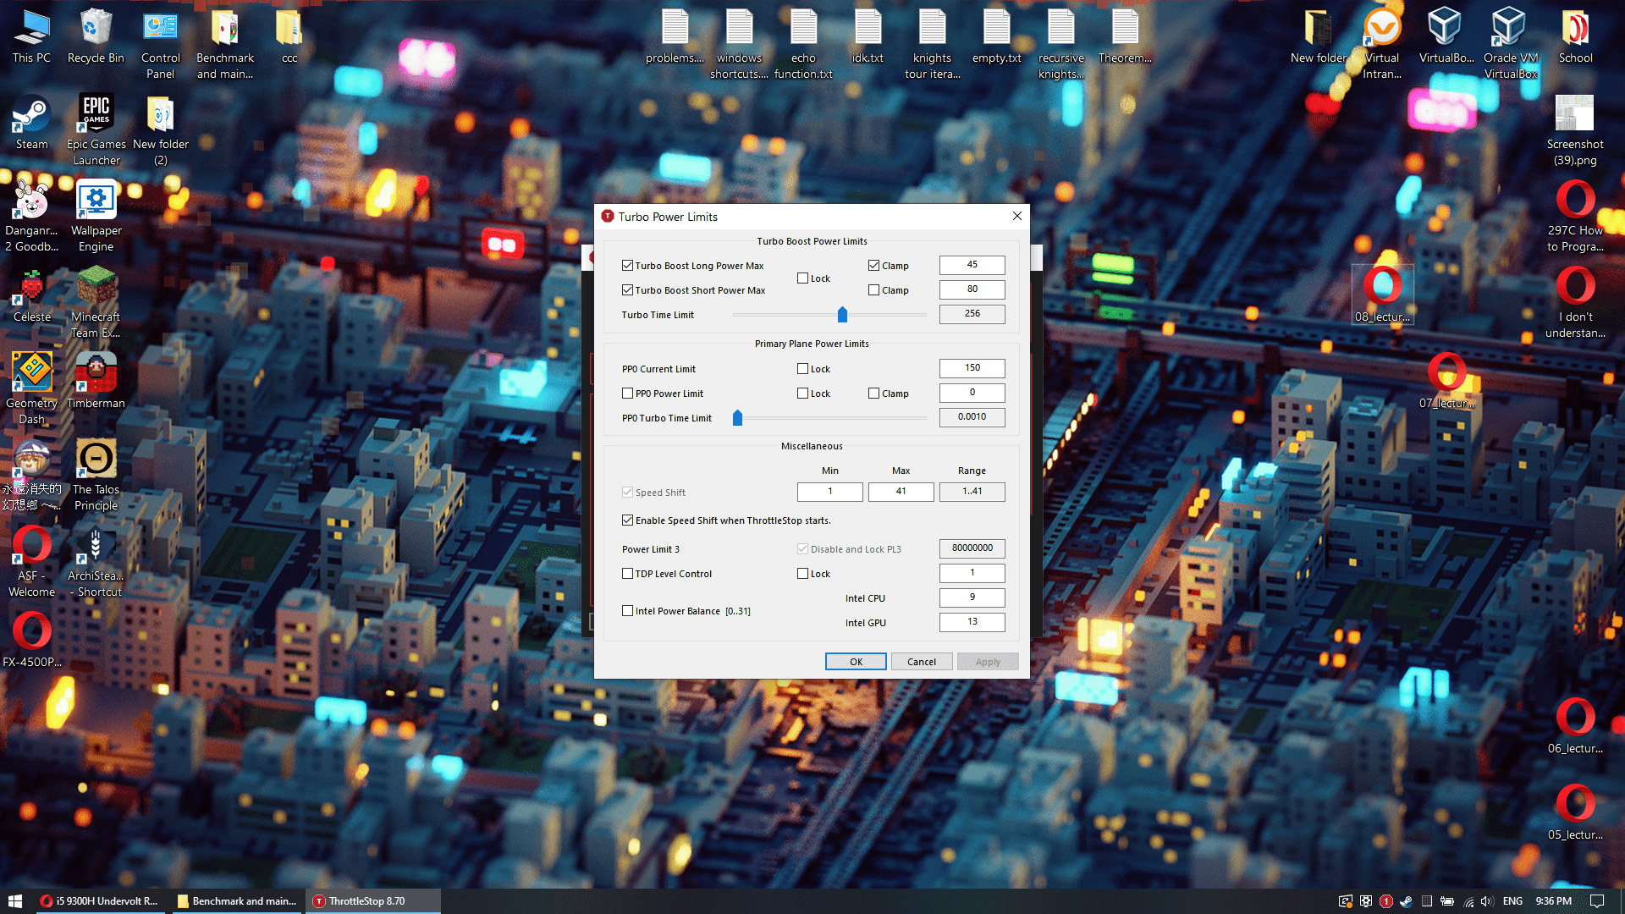This screenshot has width=1625, height=914.
Task: Launch Geometry Dash
Action: point(31,372)
